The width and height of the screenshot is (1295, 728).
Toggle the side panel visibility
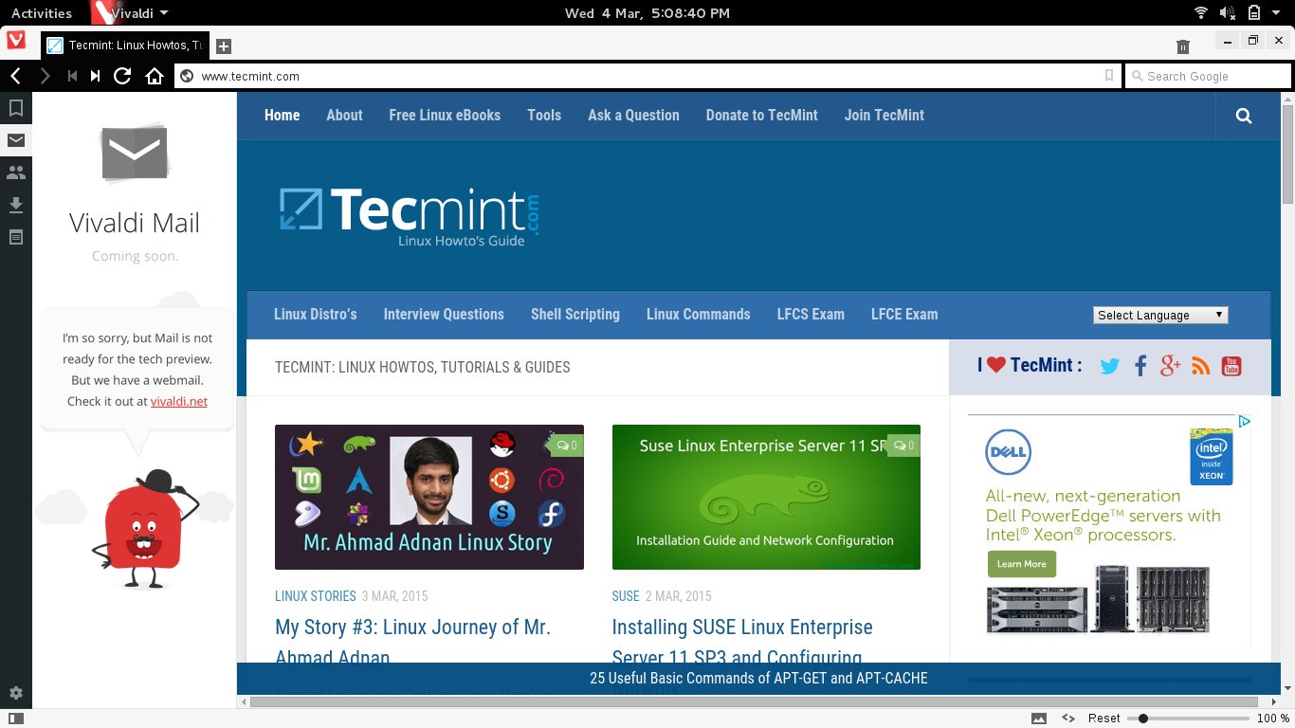15,719
